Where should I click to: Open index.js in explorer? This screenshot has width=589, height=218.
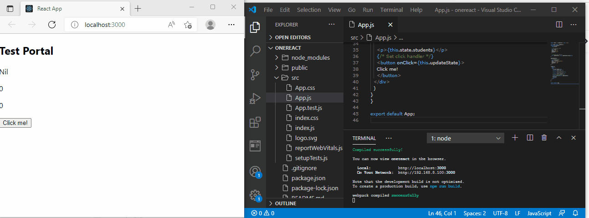304,128
